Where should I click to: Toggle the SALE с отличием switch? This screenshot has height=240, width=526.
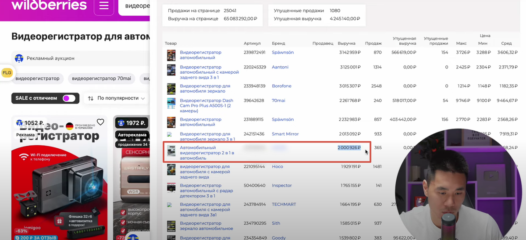tap(69, 98)
